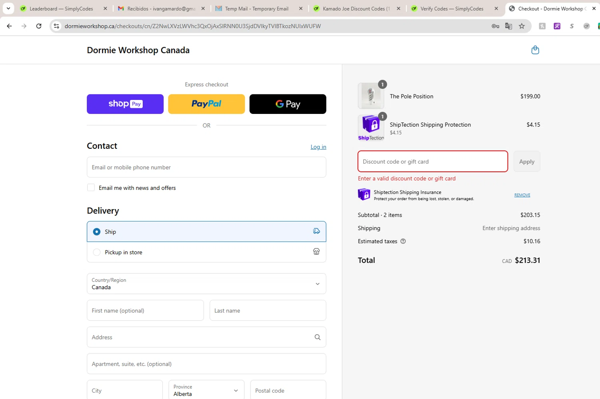The width and height of the screenshot is (600, 399).
Task: Click the first gray extension icon
Action: [542, 26]
